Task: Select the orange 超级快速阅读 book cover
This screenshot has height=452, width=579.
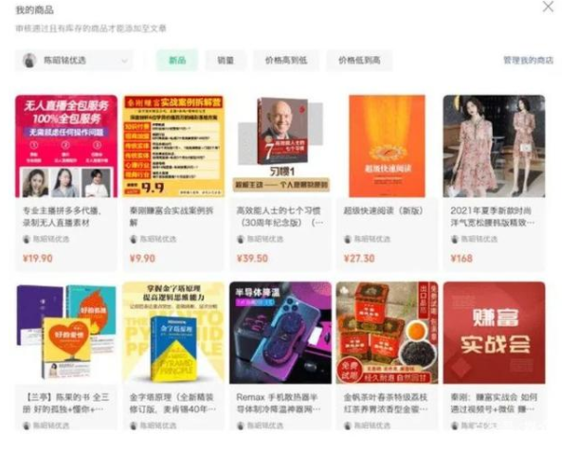Action: pyautogui.click(x=387, y=146)
